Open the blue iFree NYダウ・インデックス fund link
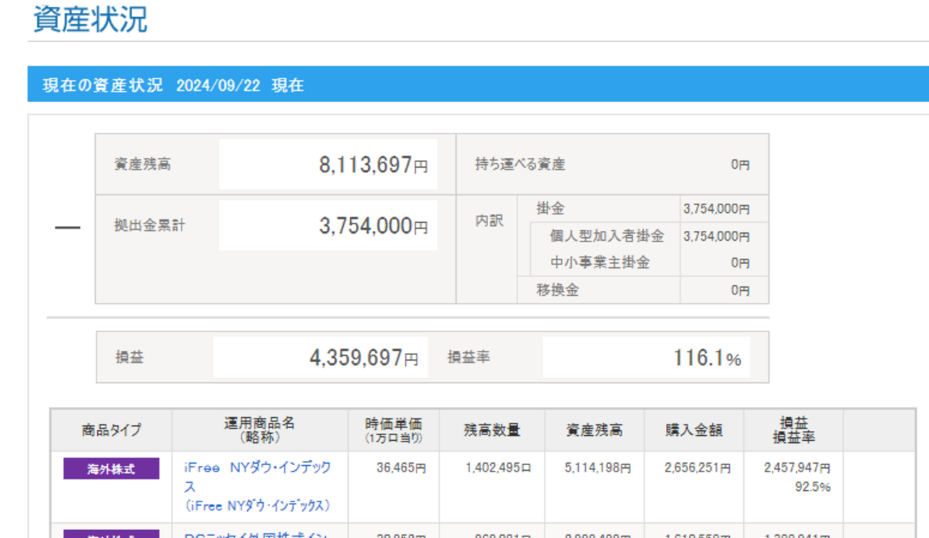The height and width of the screenshot is (538, 929). point(257,477)
